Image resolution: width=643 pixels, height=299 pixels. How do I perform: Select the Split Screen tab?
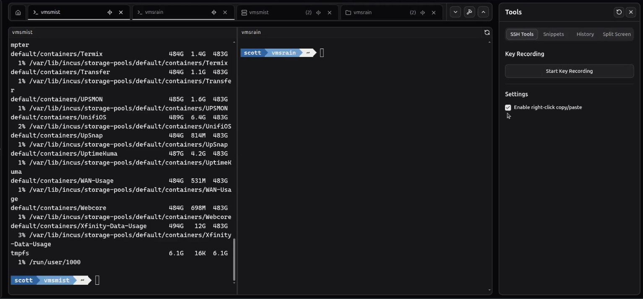(616, 34)
